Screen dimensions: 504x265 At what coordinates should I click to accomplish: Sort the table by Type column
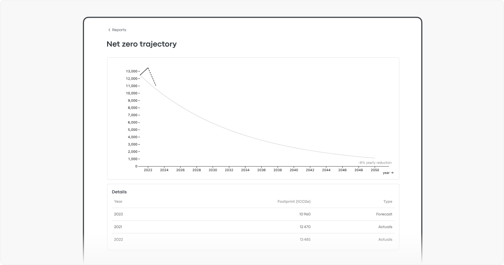tap(388, 201)
